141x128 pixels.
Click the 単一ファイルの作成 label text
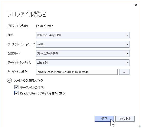pos(32,87)
